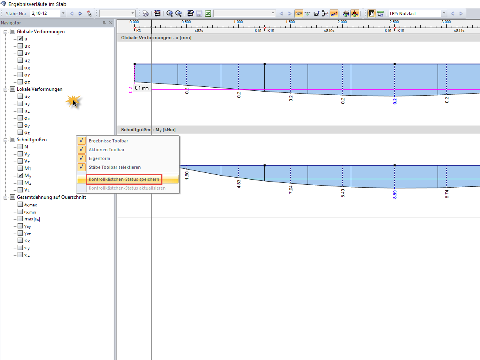Click the dotted-line extreme values icon
The image size is (480, 360).
325,14
